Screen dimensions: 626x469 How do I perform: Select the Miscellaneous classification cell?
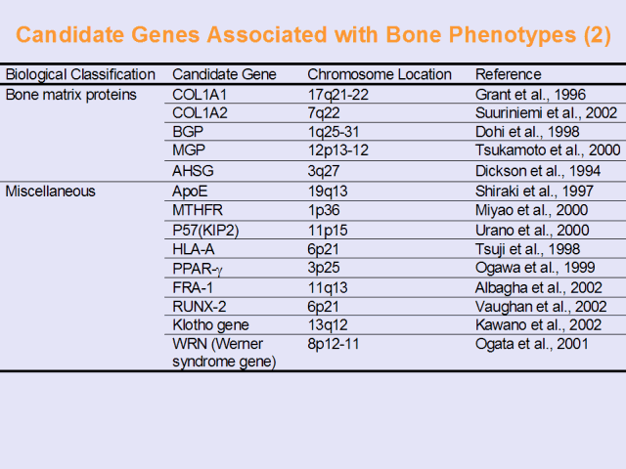51,191
